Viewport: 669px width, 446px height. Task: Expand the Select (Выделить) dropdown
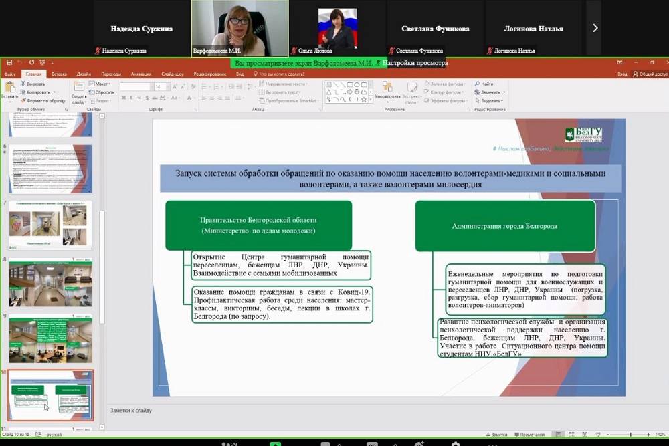pos(491,100)
